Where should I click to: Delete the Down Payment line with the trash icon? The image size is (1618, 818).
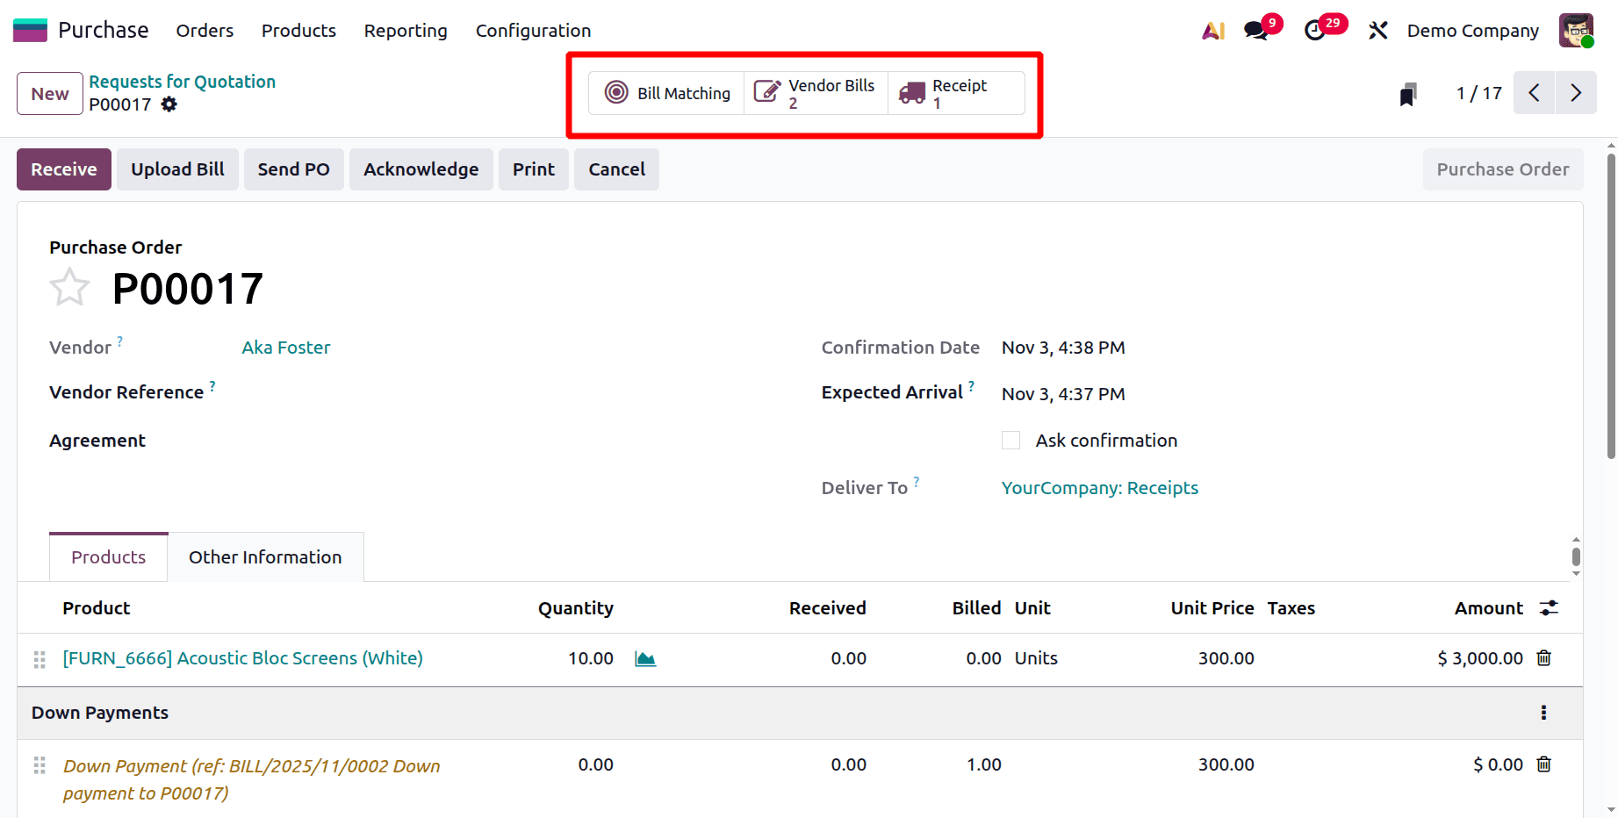coord(1544,764)
